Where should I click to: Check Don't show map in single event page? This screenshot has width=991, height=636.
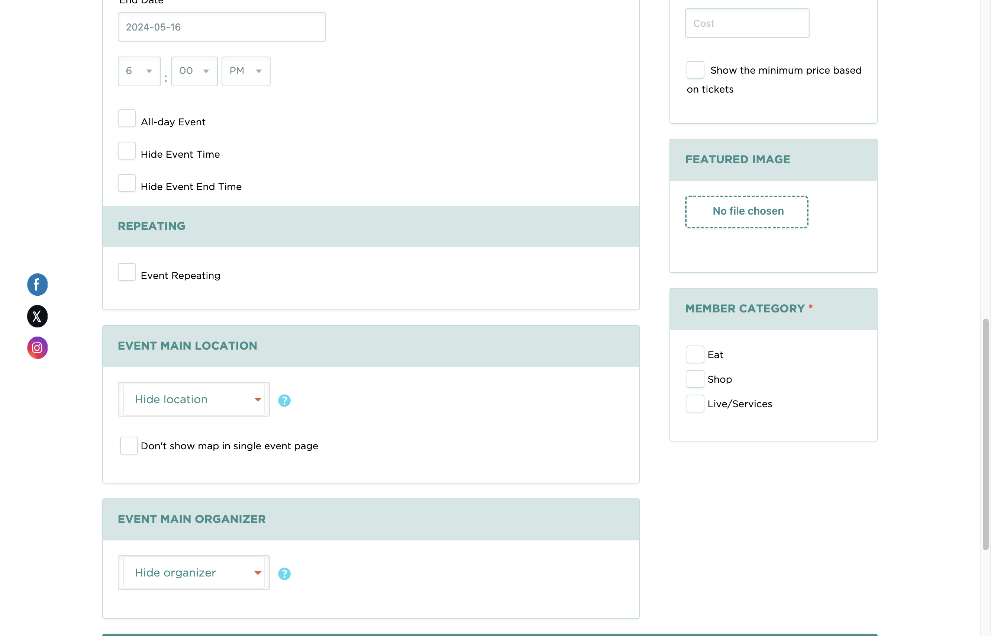point(129,446)
